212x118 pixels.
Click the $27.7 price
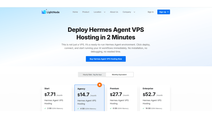116,94
